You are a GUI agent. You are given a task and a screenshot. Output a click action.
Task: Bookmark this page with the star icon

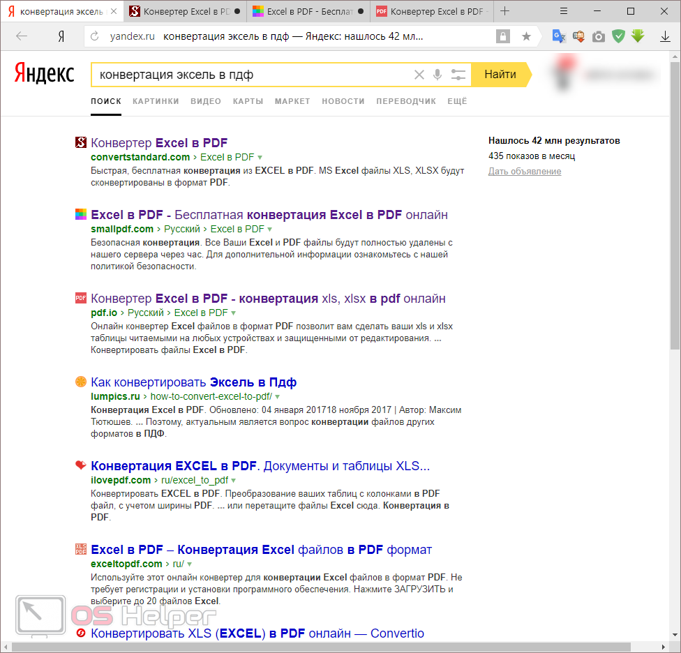pyautogui.click(x=526, y=36)
